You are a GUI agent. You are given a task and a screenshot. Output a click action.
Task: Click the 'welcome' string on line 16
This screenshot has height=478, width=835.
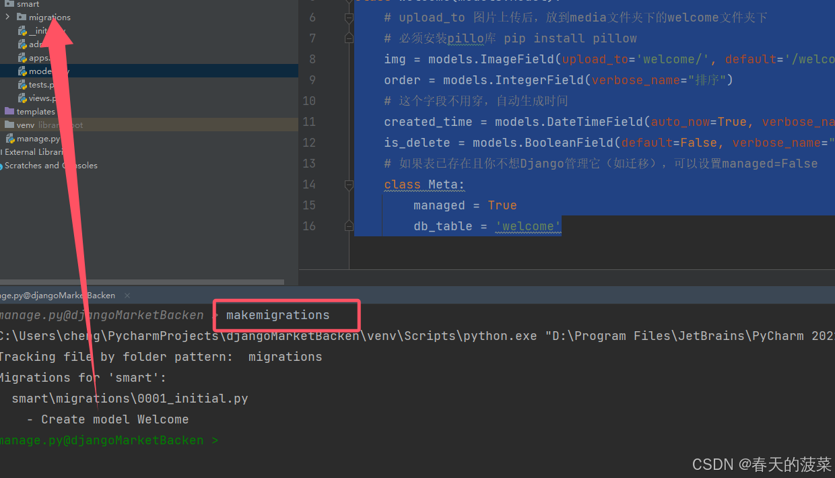528,226
